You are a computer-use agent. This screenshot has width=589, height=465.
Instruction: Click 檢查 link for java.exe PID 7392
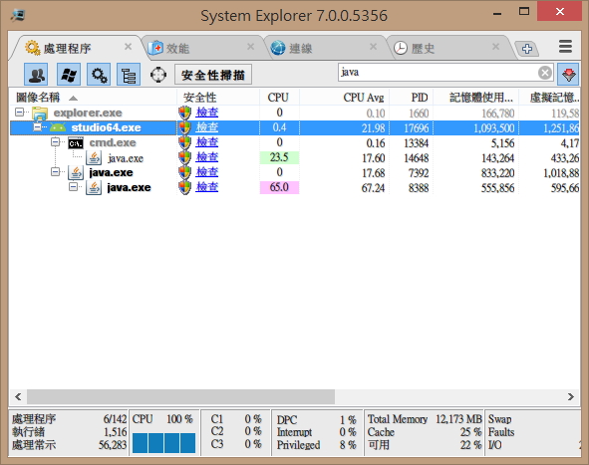(x=206, y=172)
